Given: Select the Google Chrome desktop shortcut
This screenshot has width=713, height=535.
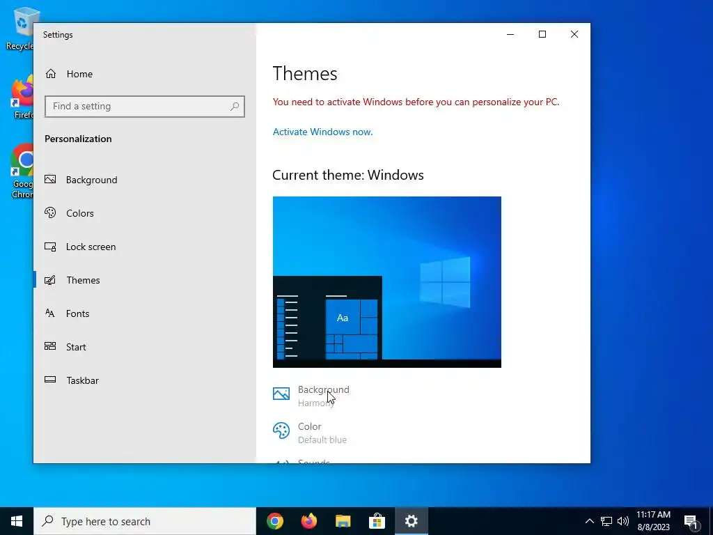Looking at the screenshot, I should tap(22, 171).
